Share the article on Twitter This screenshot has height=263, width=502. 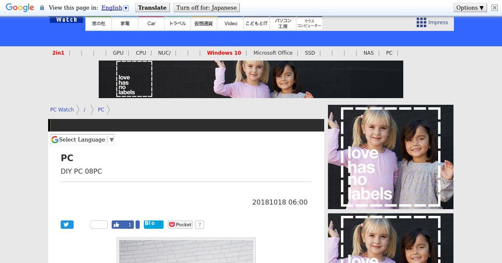(x=67, y=225)
